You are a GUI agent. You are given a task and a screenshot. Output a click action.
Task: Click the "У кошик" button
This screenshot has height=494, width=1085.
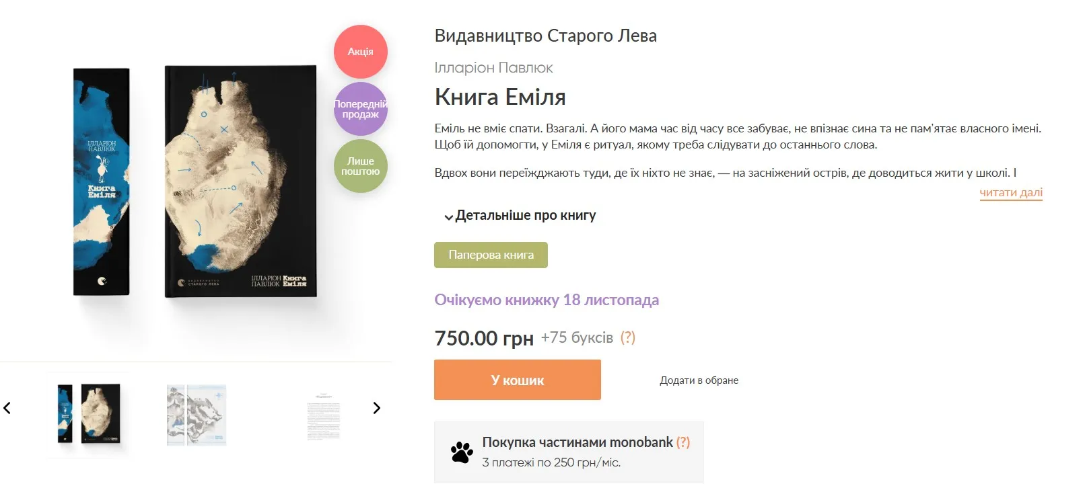click(x=517, y=380)
